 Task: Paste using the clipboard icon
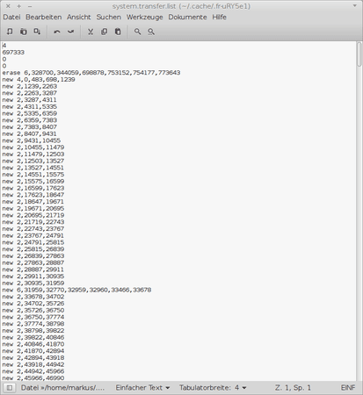pos(118,32)
